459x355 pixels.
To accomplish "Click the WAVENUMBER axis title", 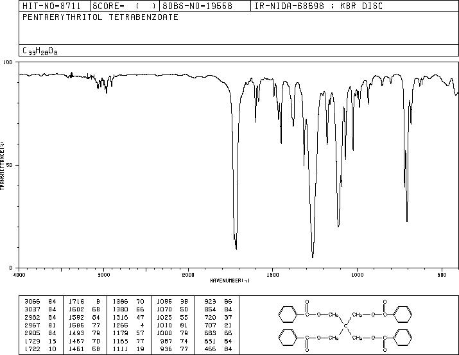I will click(230, 281).
